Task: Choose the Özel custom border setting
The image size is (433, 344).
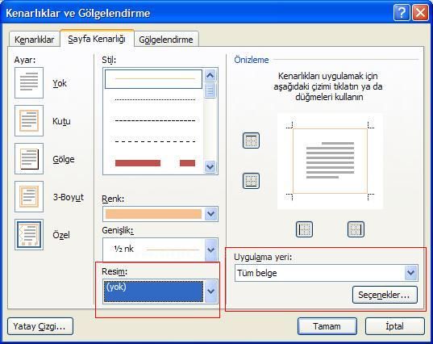Action: point(29,235)
